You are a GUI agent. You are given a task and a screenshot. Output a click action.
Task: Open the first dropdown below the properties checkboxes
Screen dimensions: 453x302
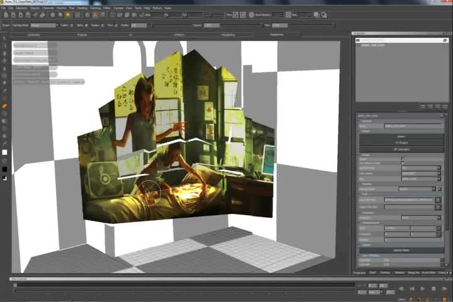[420, 168]
